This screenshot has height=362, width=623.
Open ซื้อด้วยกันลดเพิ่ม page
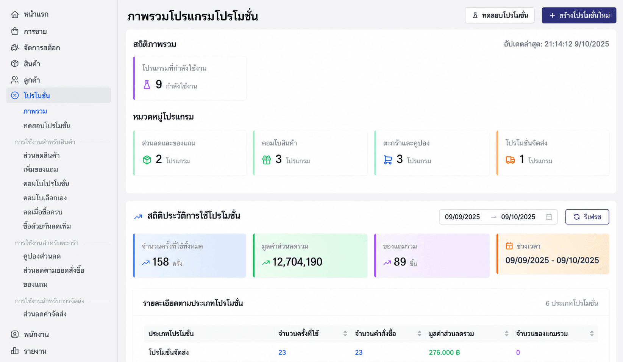(x=47, y=226)
